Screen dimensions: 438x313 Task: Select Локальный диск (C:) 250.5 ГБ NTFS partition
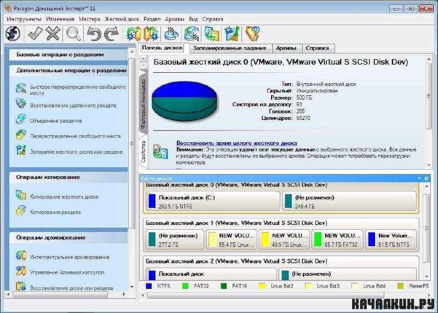(212, 201)
